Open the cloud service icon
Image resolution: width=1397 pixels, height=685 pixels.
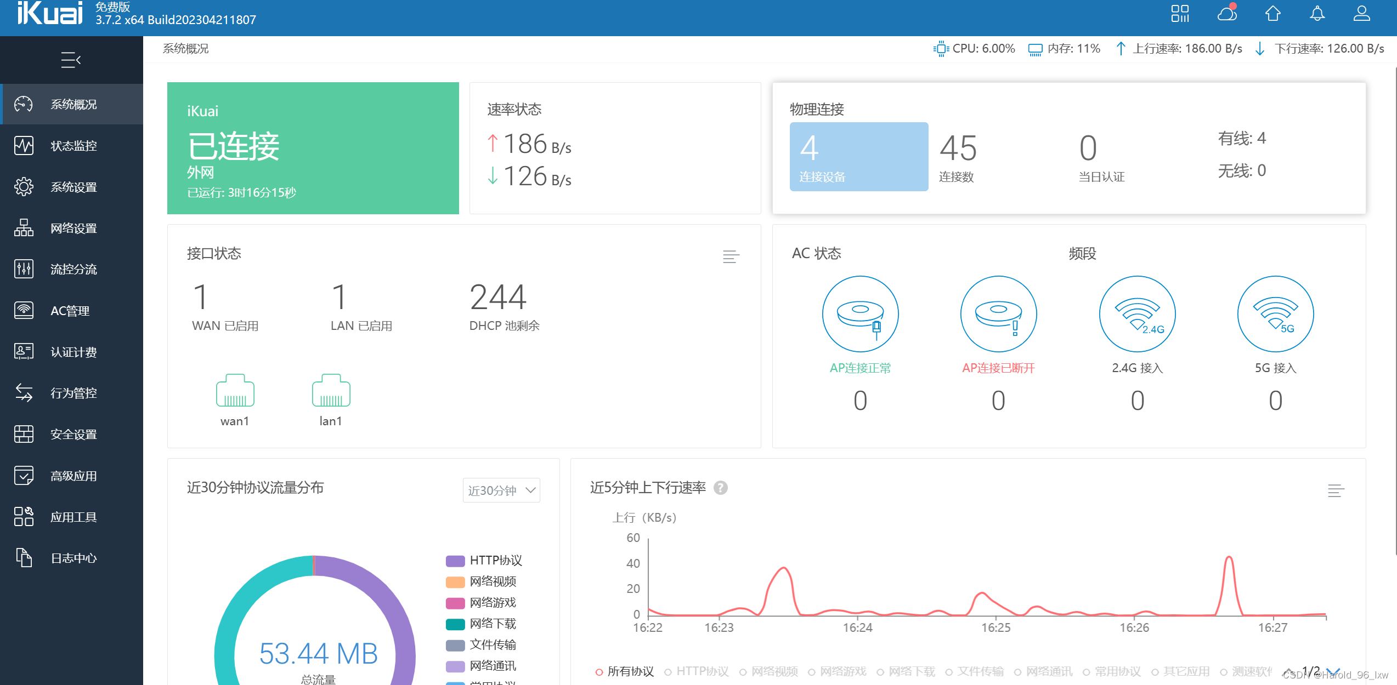point(1227,13)
